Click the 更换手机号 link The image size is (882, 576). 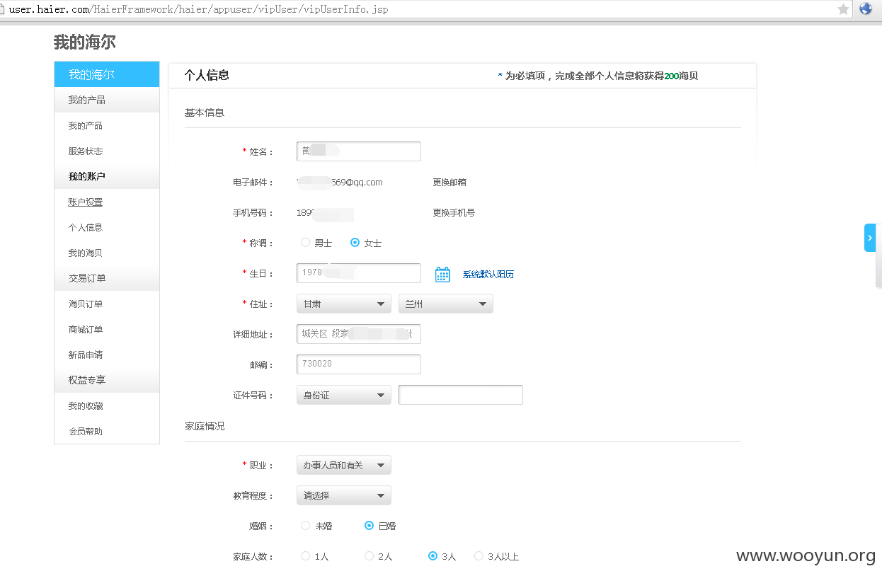click(x=454, y=212)
